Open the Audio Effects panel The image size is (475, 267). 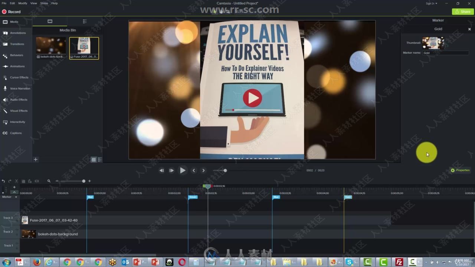pyautogui.click(x=16, y=100)
